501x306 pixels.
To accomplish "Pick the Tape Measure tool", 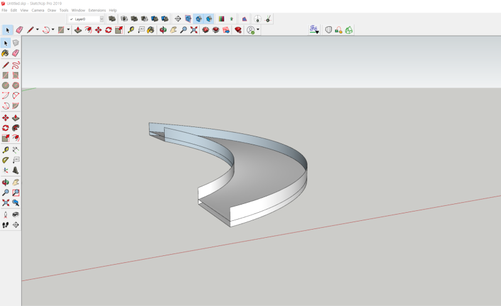I will point(130,29).
